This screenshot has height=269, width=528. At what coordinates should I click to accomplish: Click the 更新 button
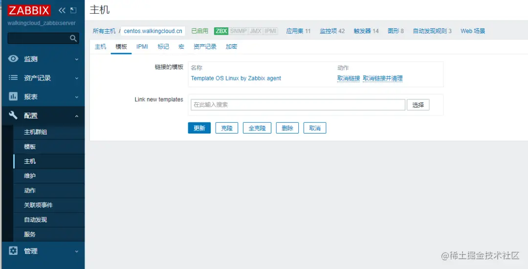(199, 128)
